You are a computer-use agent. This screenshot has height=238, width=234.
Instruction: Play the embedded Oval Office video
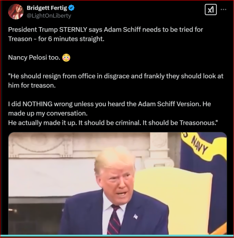click(117, 183)
